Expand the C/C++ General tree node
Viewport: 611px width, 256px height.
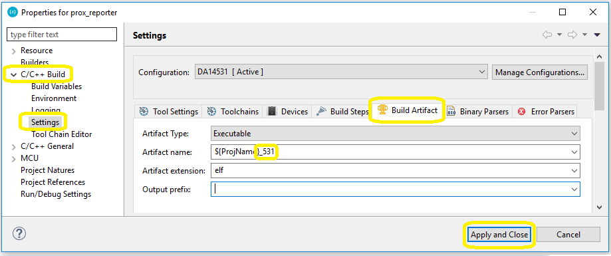[14, 146]
